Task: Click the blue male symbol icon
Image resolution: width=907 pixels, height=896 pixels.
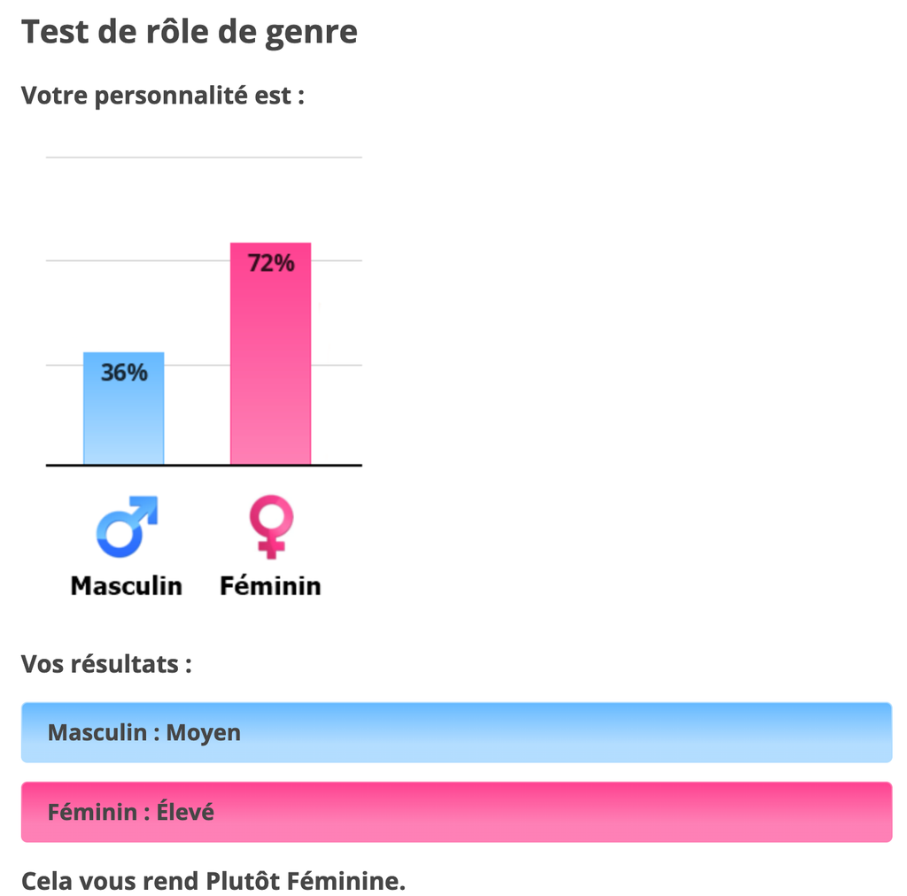Action: (126, 527)
